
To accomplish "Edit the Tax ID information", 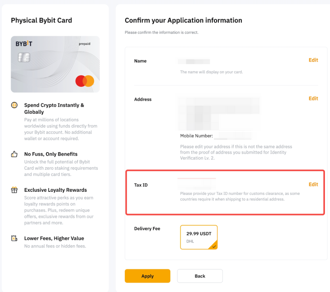I will [x=313, y=185].
